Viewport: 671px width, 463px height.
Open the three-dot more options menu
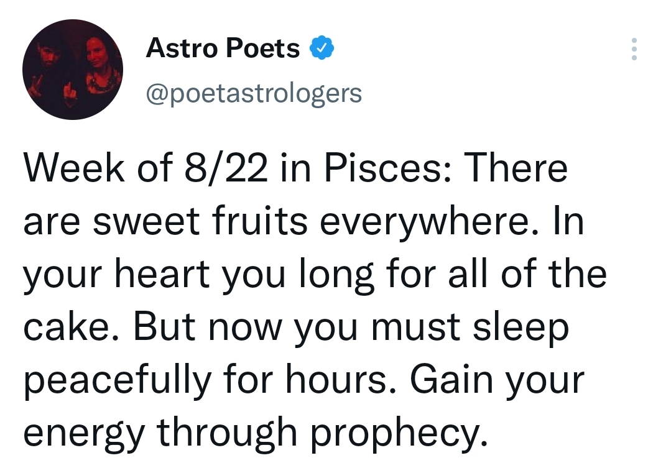click(x=634, y=49)
